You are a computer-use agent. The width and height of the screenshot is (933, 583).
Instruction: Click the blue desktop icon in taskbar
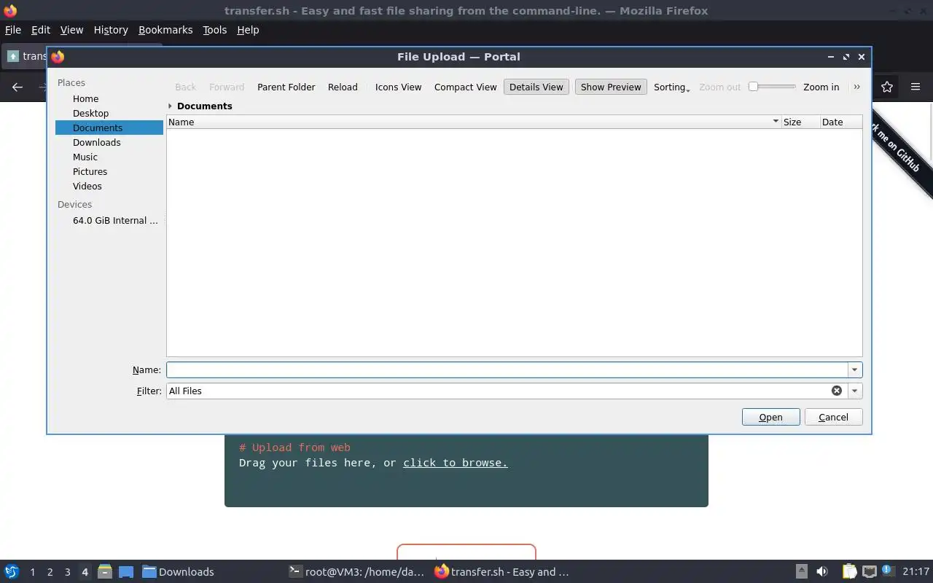pyautogui.click(x=126, y=571)
